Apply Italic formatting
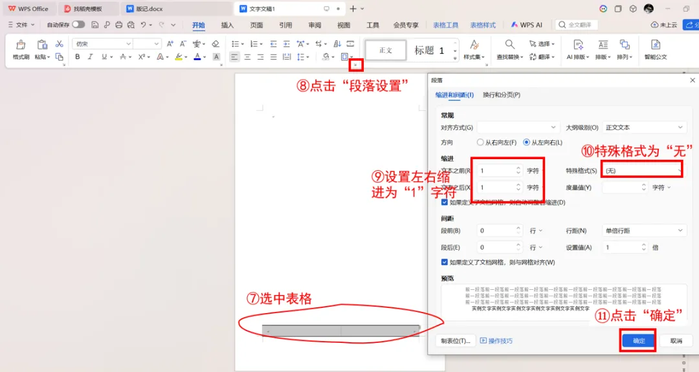This screenshot has width=699, height=372. (x=91, y=56)
